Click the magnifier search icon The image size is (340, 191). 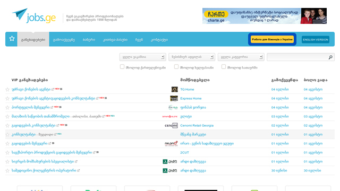[x=330, y=57]
